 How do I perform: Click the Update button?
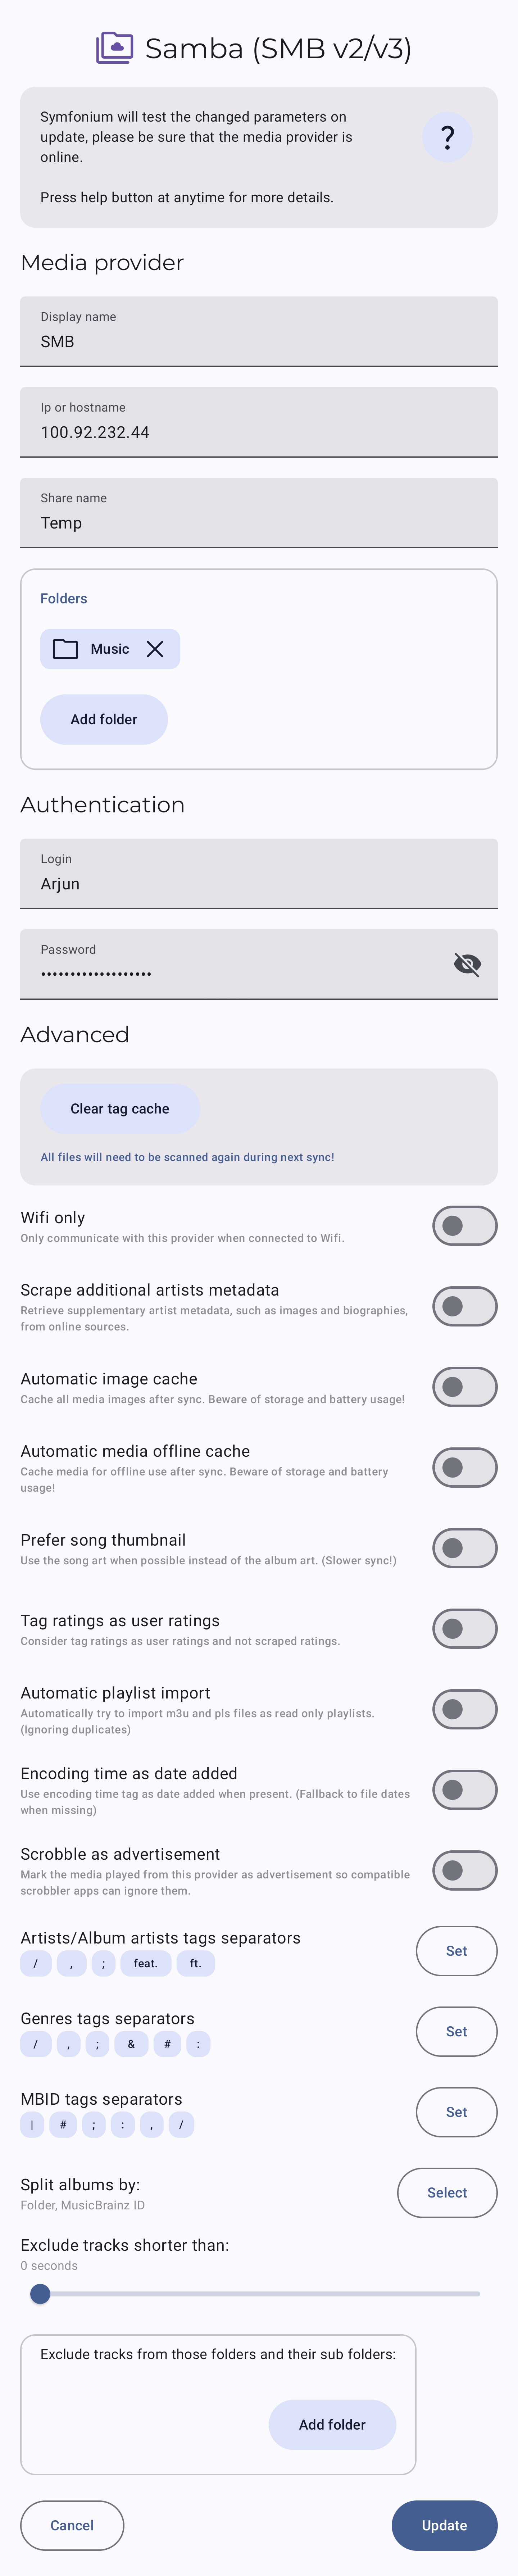coord(444,2526)
